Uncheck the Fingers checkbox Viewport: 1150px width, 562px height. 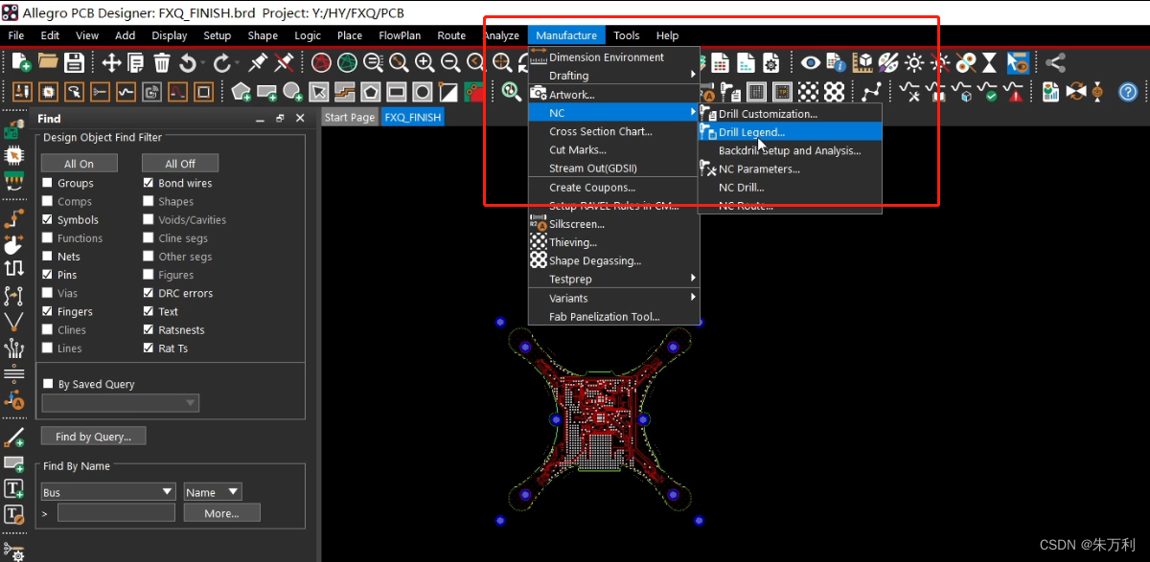pyautogui.click(x=48, y=311)
